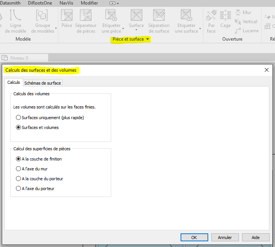Open the Niveau 0 view tab

tap(19, 58)
